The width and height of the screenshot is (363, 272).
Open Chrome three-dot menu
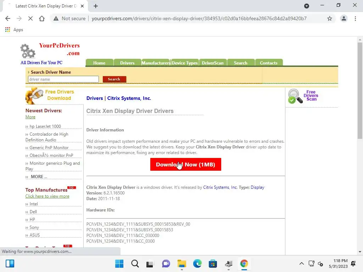pyautogui.click(x=355, y=18)
